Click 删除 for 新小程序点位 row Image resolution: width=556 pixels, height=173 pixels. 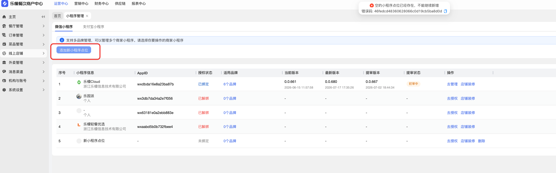(x=481, y=141)
